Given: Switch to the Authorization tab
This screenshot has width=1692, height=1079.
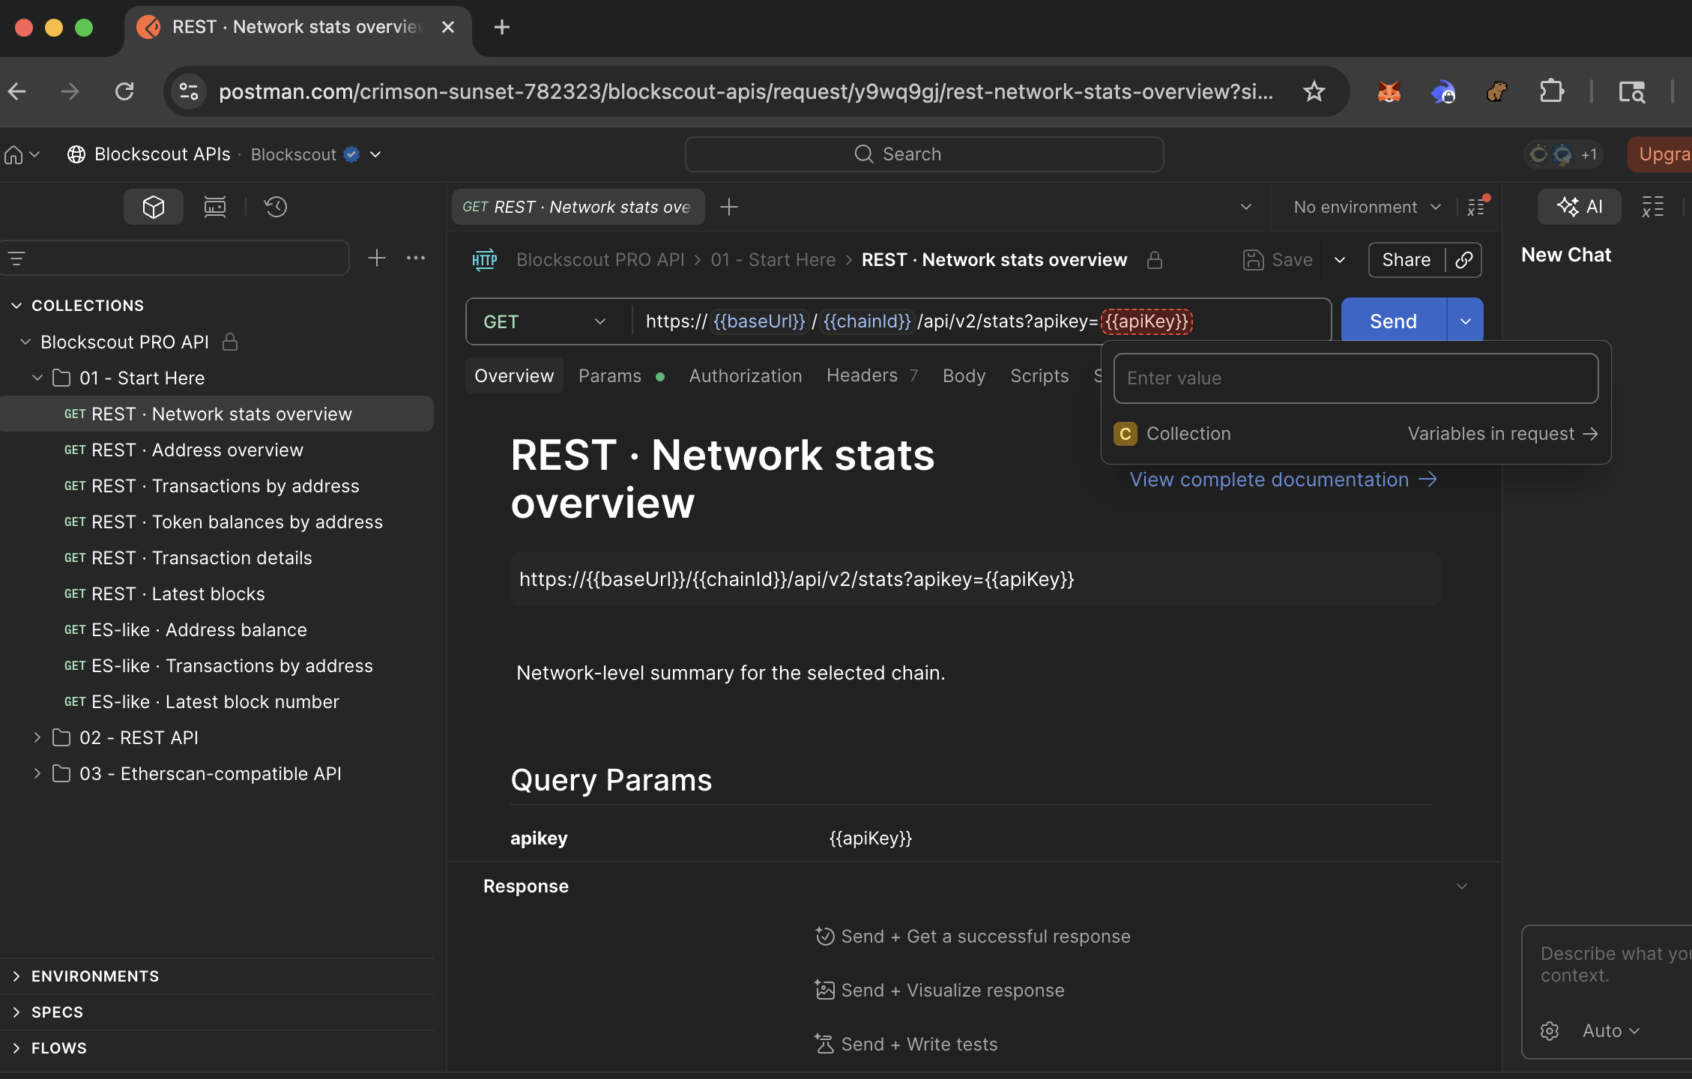Looking at the screenshot, I should tap(746, 376).
